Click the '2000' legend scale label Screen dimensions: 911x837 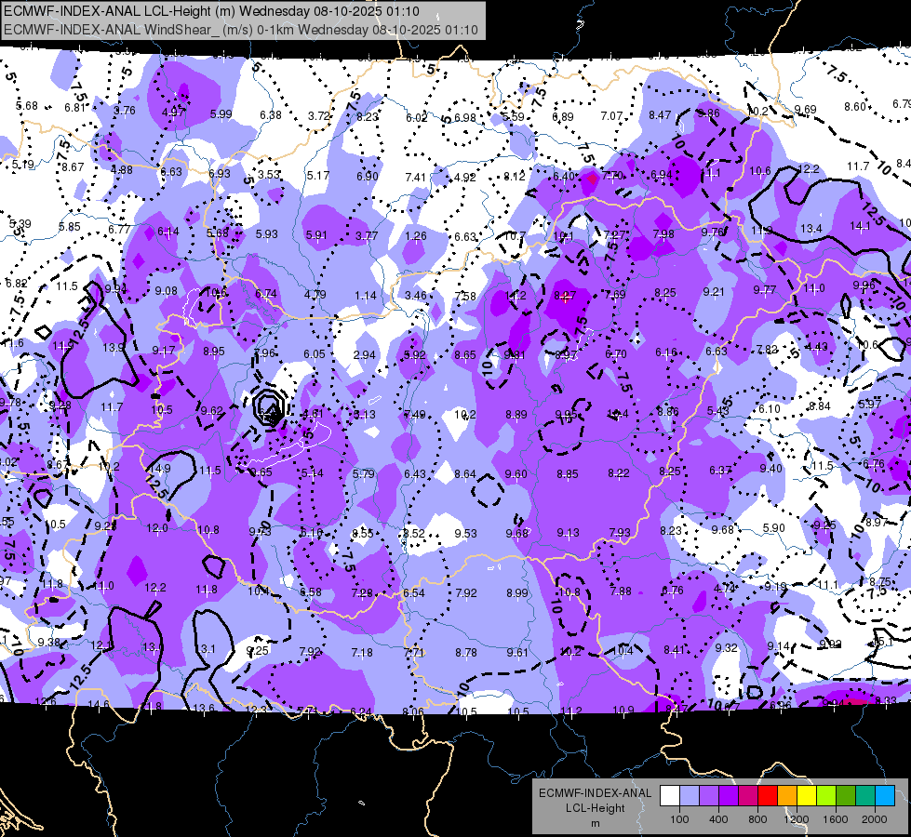(x=875, y=819)
